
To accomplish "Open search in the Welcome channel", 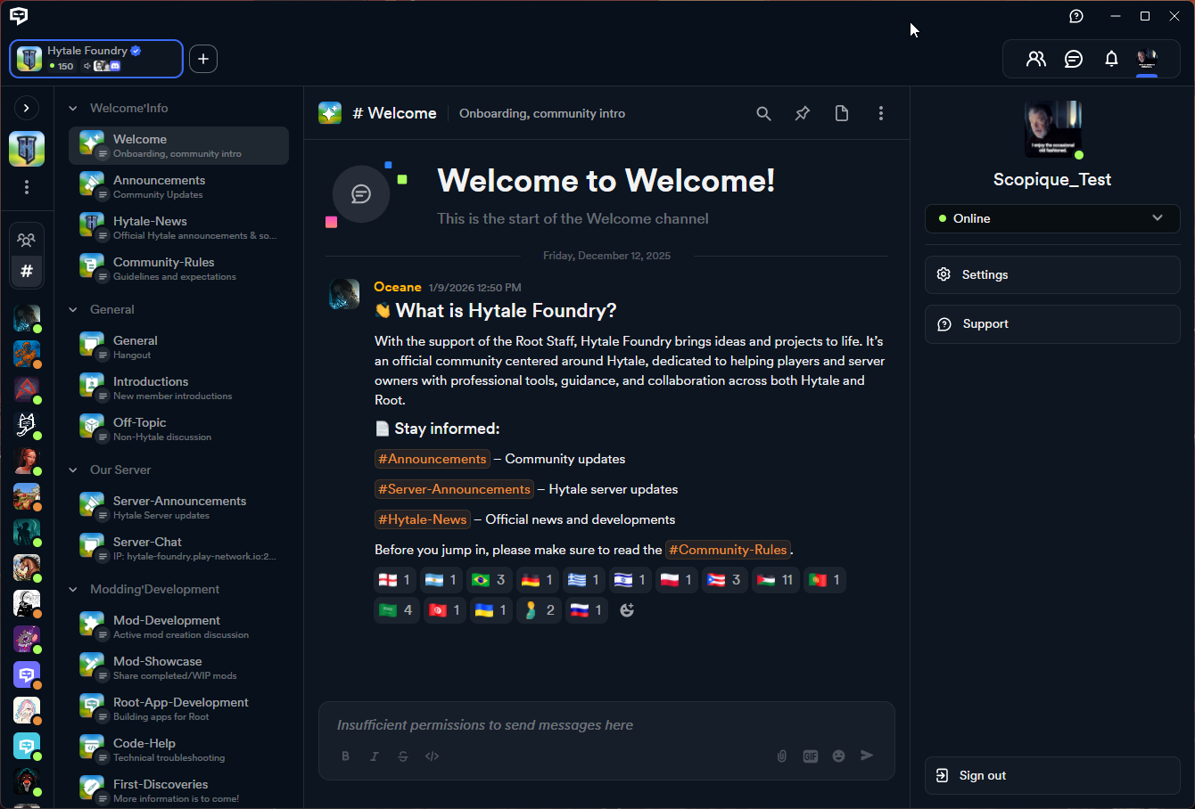I will click(763, 113).
